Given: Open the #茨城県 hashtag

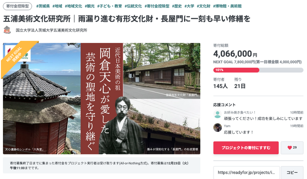Looking at the screenshot, I should click(x=43, y=6).
